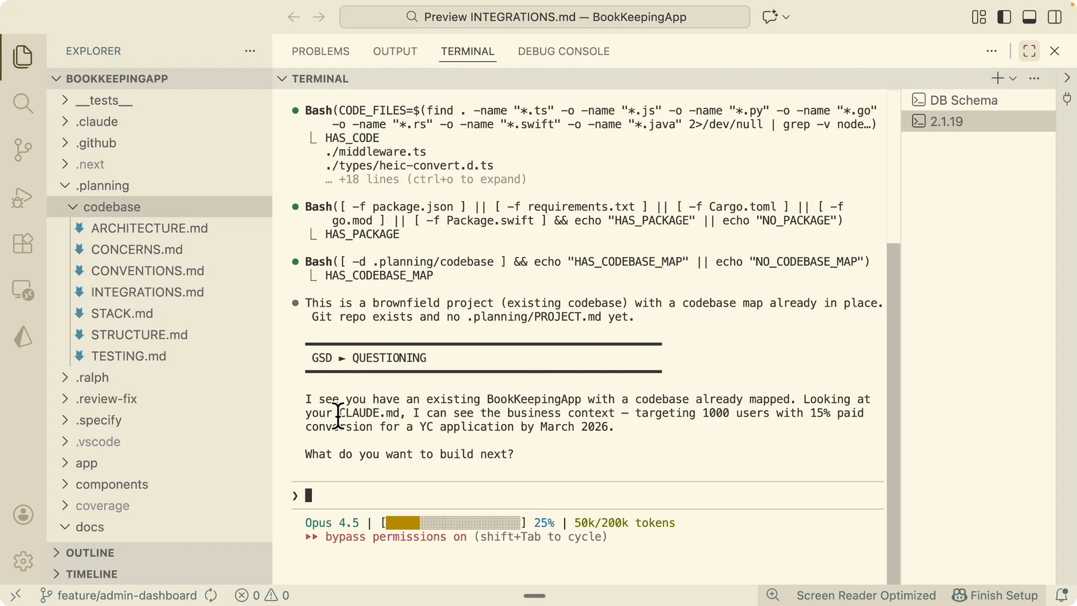Click Screen Reader Optimized status item
This screenshot has width=1077, height=606.
click(866, 595)
